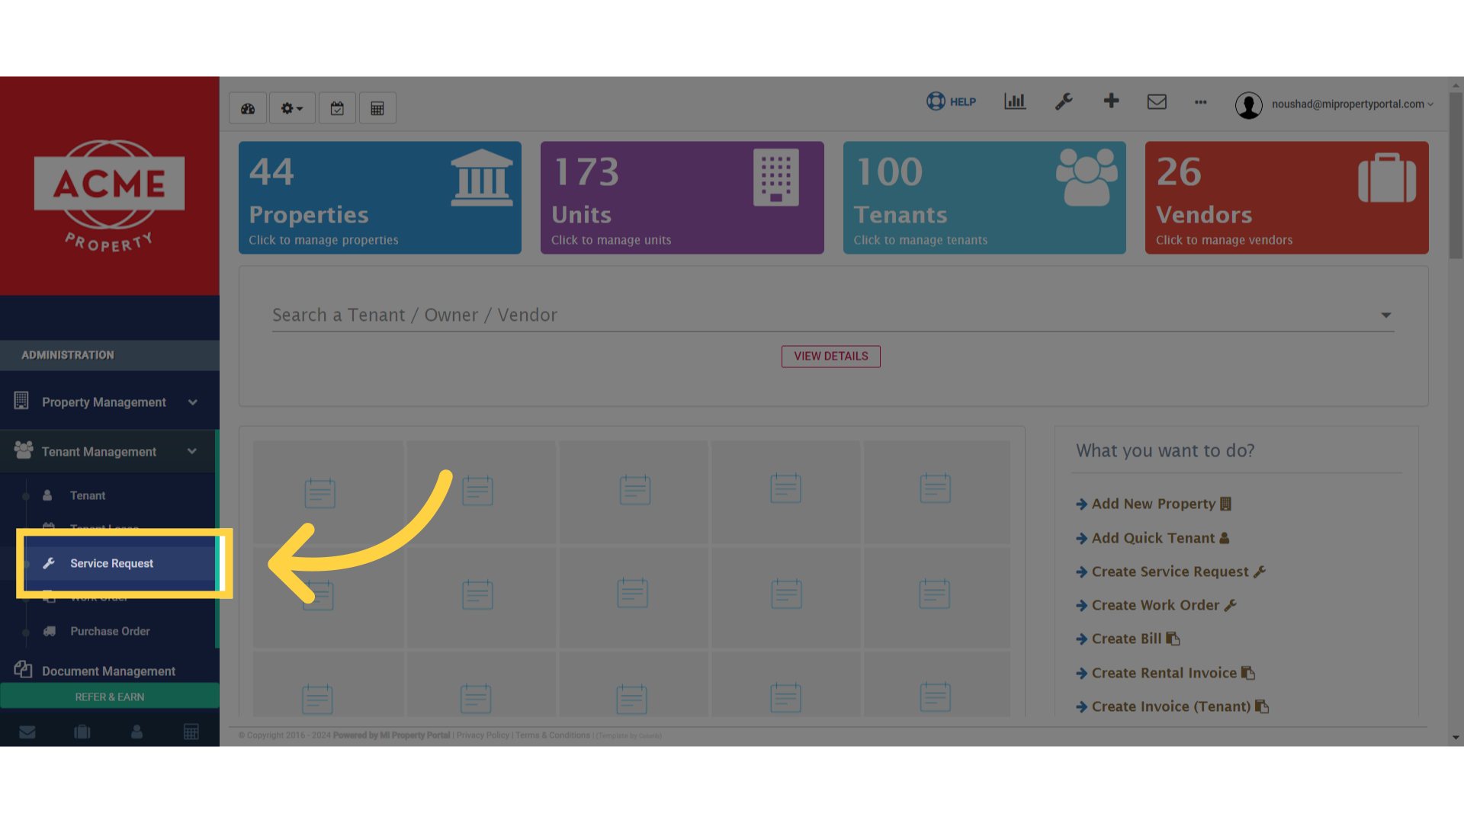Open Purchase Order in sidebar
The height and width of the screenshot is (823, 1464).
click(110, 631)
